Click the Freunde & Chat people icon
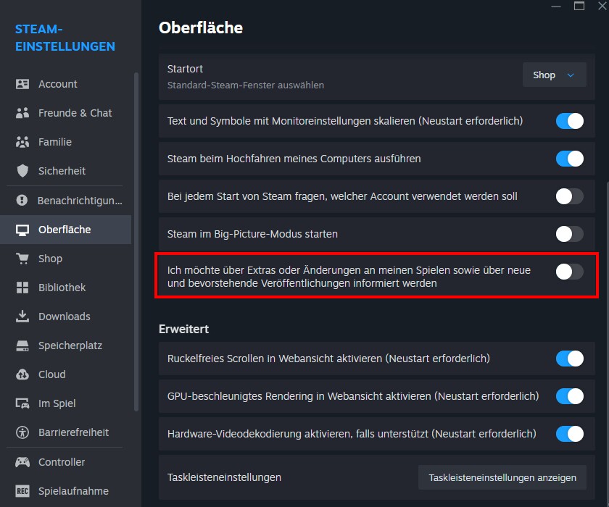The image size is (609, 507). click(x=22, y=113)
